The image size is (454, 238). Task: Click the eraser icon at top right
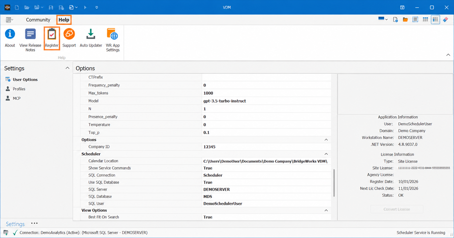point(445,20)
